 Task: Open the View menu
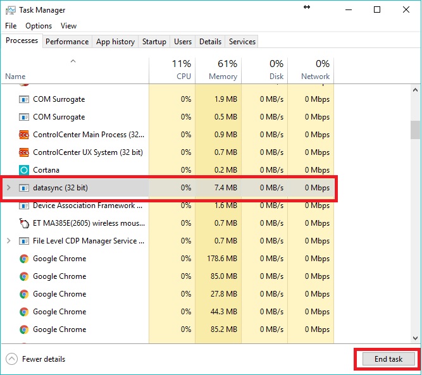point(68,26)
